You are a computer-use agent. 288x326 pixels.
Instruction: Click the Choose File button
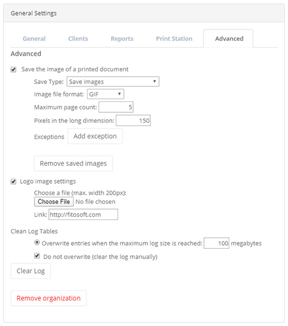point(54,202)
